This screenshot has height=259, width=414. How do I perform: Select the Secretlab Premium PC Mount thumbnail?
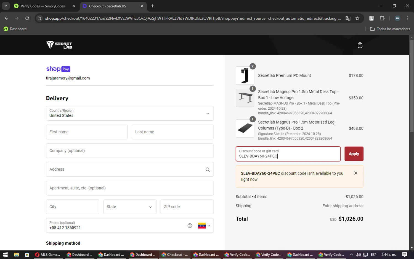245,75
